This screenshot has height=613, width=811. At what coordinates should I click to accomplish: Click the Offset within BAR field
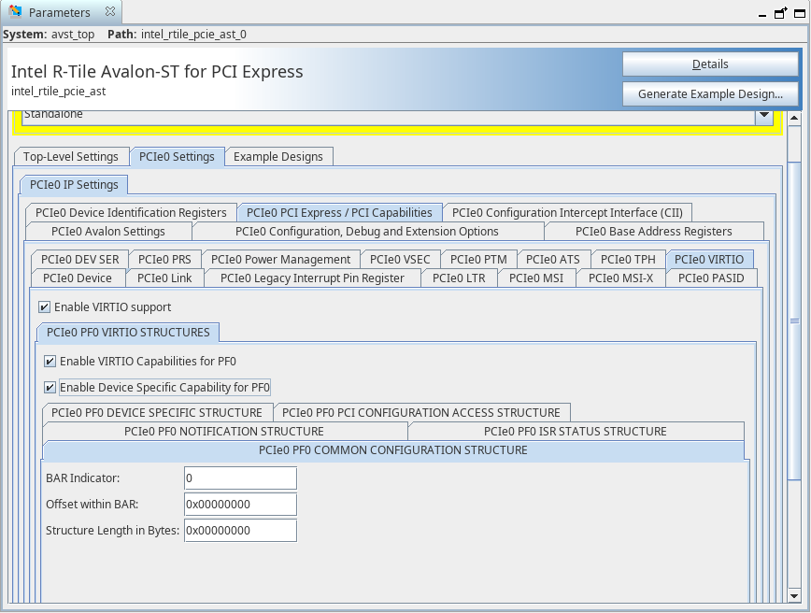point(240,505)
